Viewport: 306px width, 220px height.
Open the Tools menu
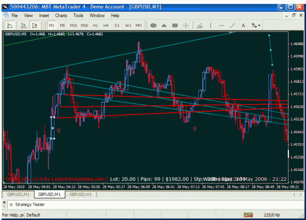tap(78, 16)
